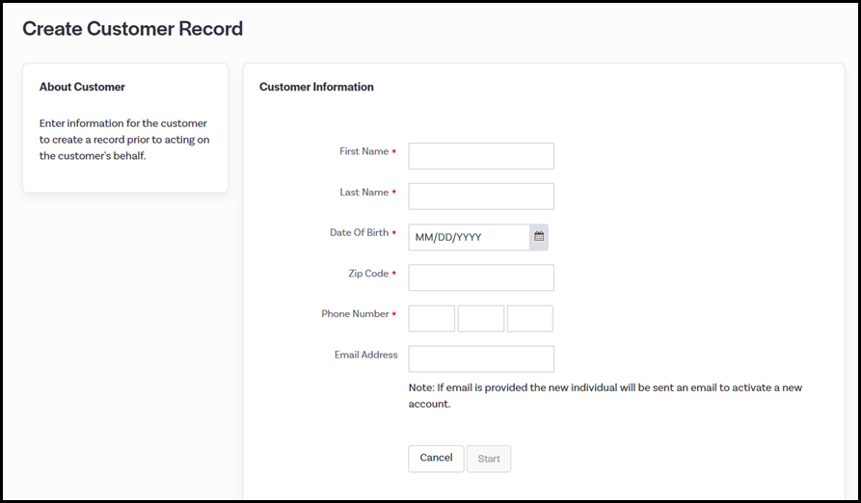The image size is (861, 503).
Task: Click the Last Name label
Action: (x=363, y=193)
